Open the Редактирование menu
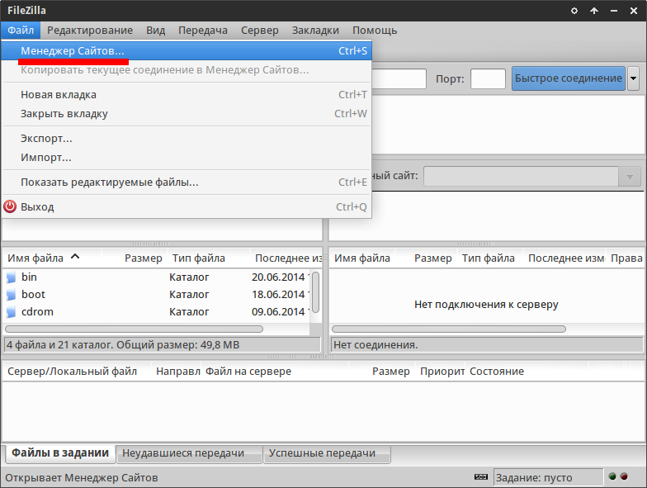647x488 pixels. point(90,30)
